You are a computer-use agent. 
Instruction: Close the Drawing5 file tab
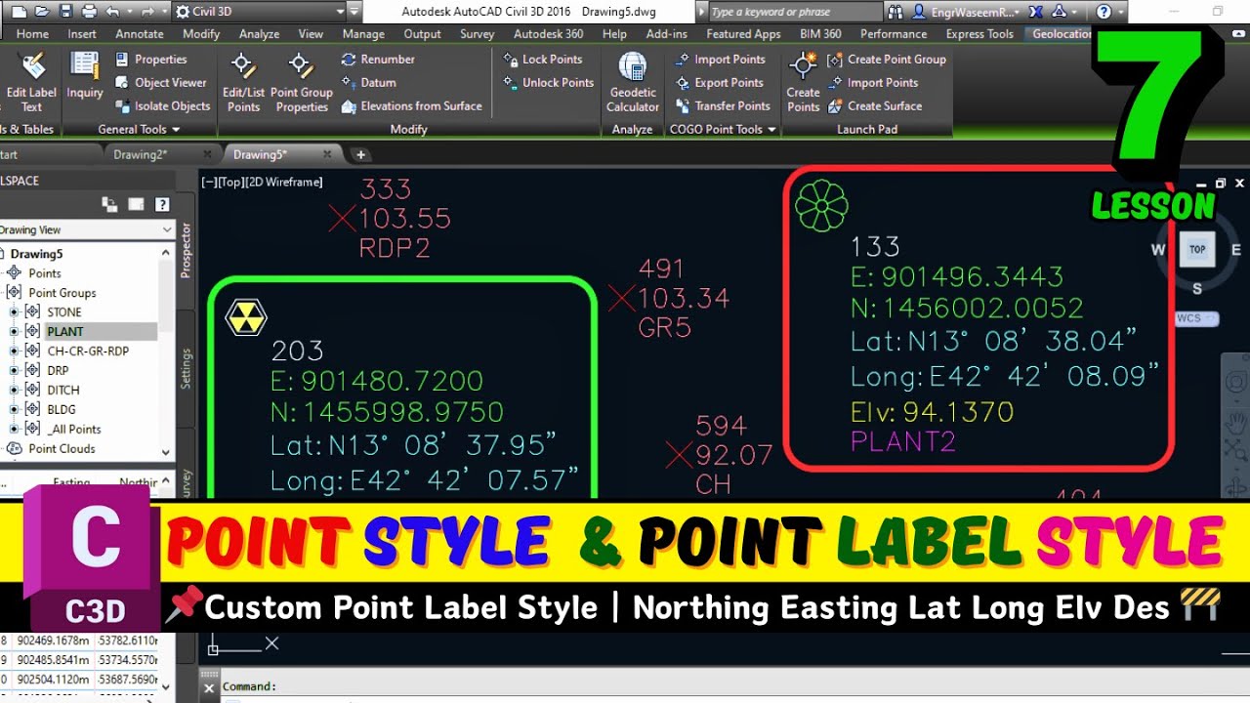point(328,154)
